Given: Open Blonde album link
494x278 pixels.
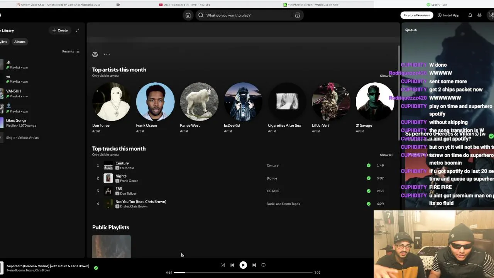Looking at the screenshot, I should tap(272, 178).
